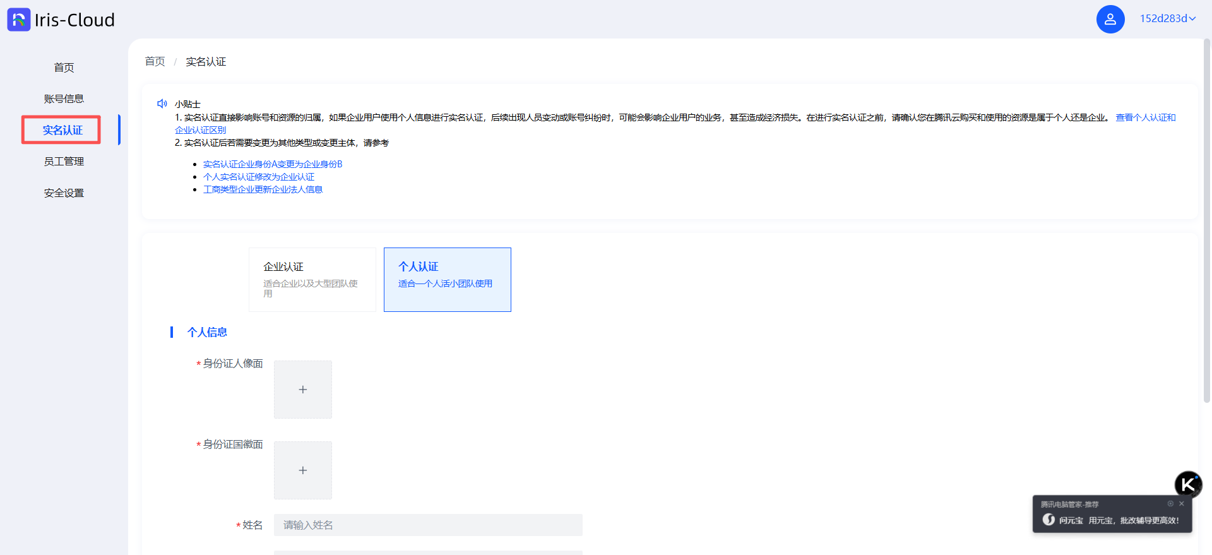This screenshot has height=555, width=1212.
Task: Click the speaker icon beside 小贴士
Action: pyautogui.click(x=162, y=104)
